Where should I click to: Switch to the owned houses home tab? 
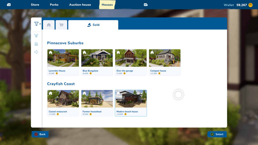pyautogui.click(x=49, y=25)
